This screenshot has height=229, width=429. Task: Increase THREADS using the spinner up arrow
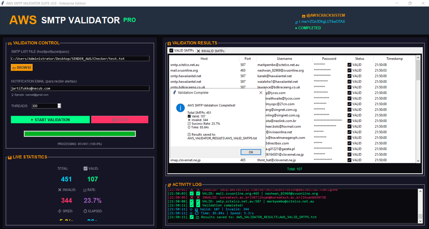pyautogui.click(x=59, y=105)
